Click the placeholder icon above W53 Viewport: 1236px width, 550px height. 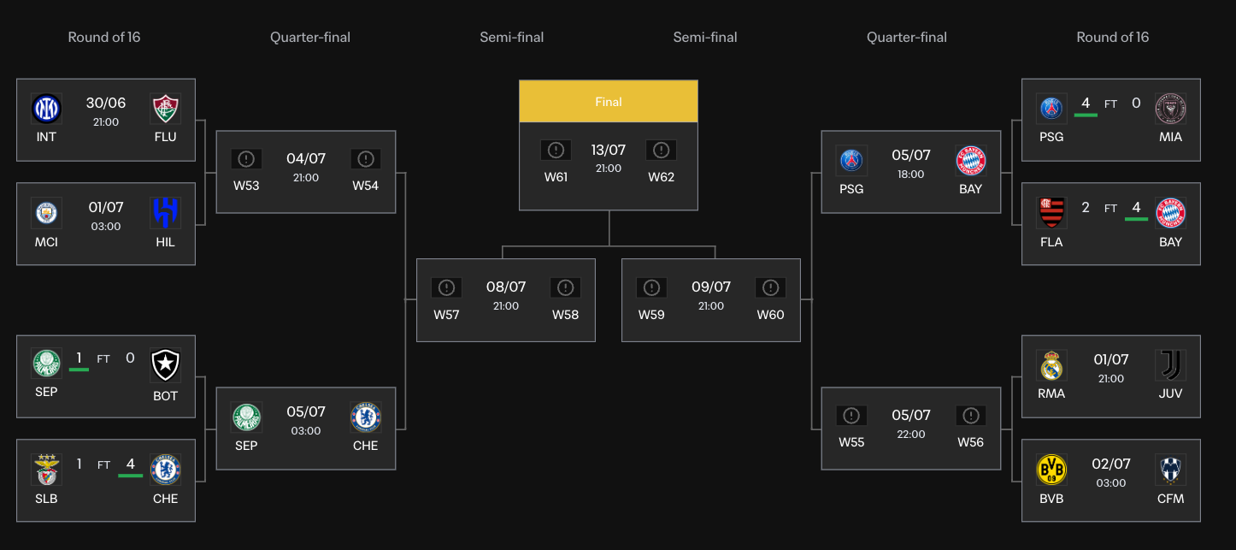click(246, 159)
